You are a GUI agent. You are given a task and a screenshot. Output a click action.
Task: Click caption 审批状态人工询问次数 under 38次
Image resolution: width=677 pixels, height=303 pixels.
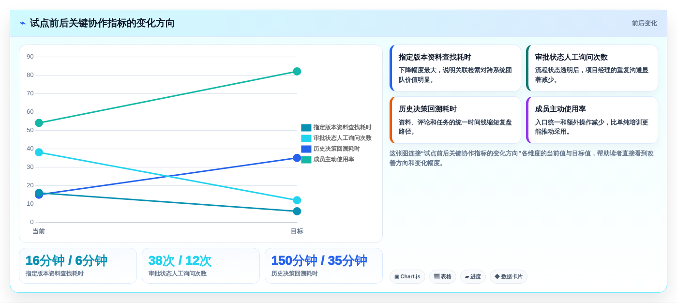pos(178,274)
